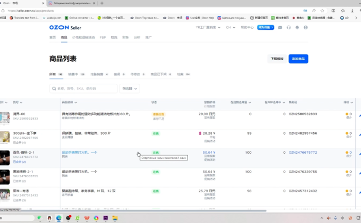Click the browser address bar URL
This screenshot has width=361, height=223.
(x=30, y=11)
